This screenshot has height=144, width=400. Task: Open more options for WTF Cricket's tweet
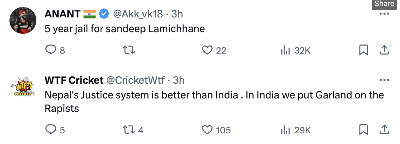pos(384,80)
